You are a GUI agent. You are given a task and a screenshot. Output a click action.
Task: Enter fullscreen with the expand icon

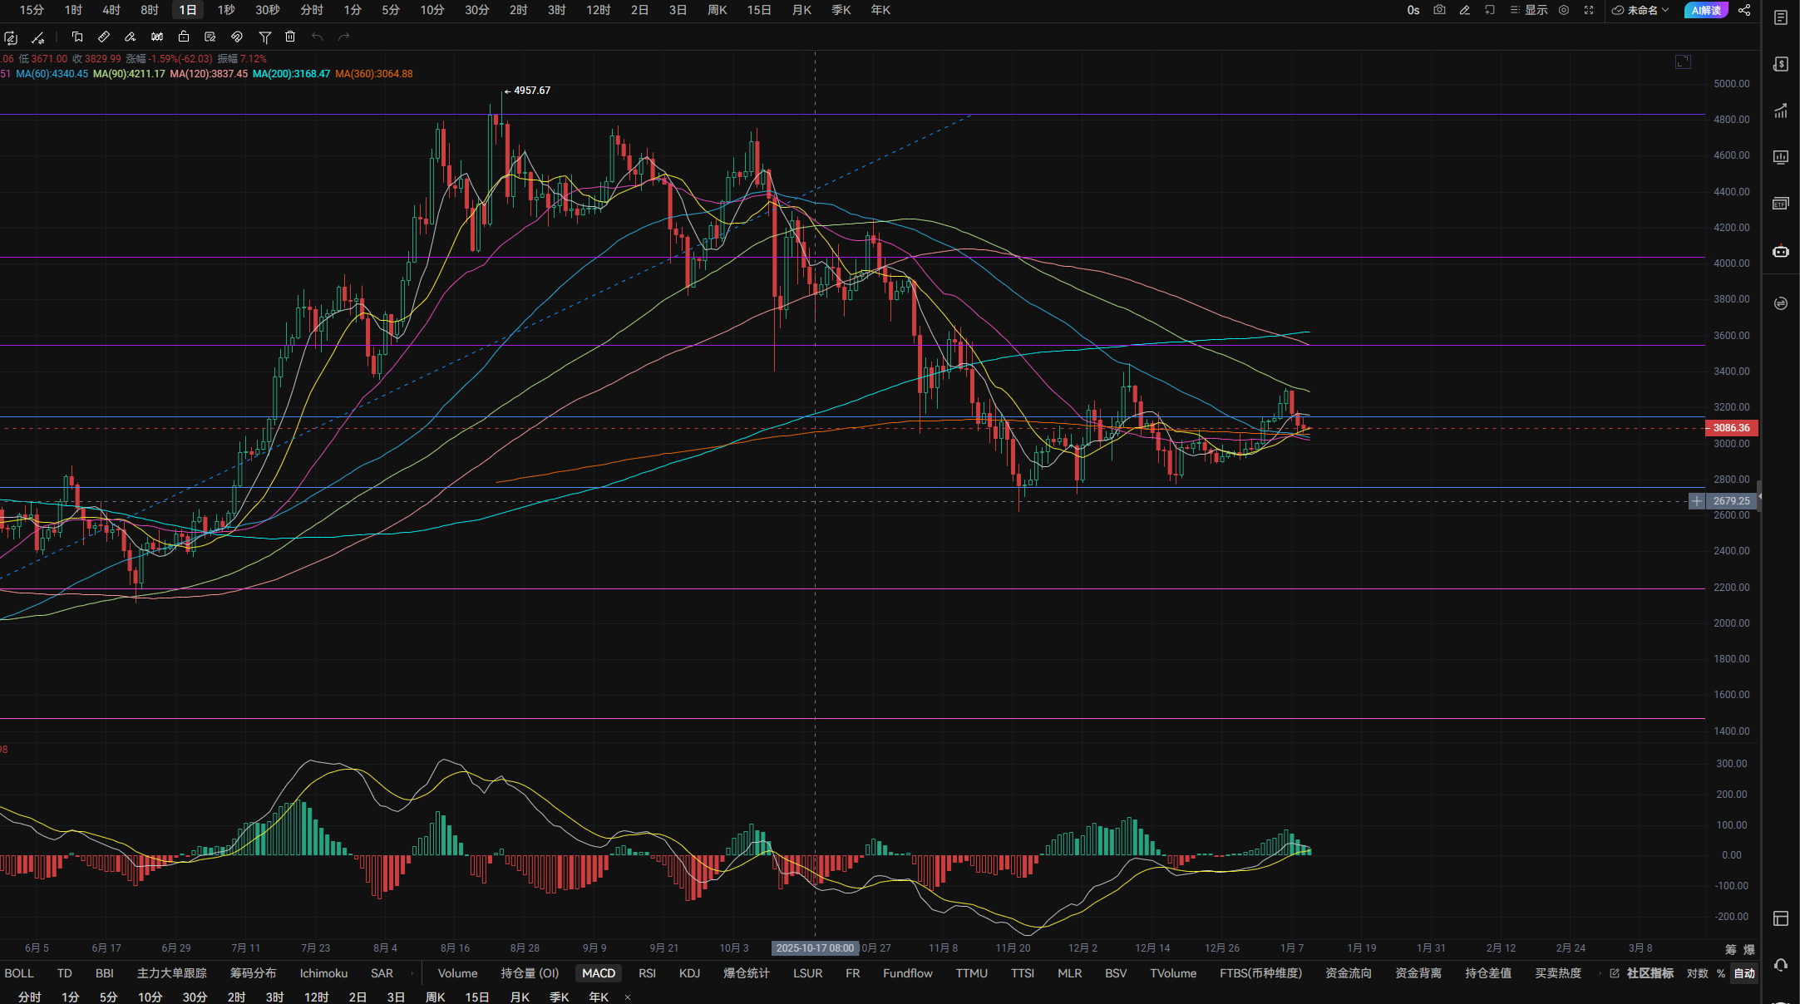point(1589,10)
